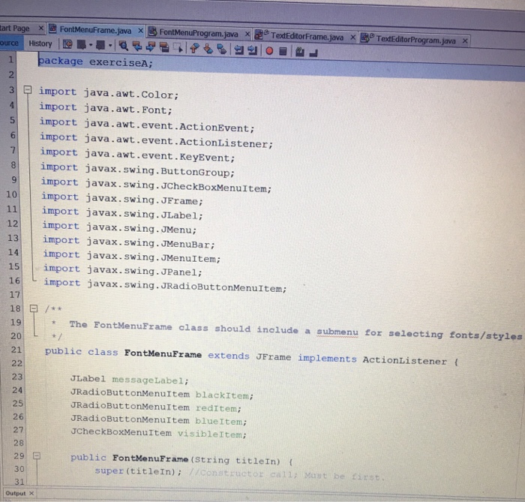Click 'import javax.swing.JRadioButtonMenuItem;' line
The image size is (525, 502).
[166, 285]
